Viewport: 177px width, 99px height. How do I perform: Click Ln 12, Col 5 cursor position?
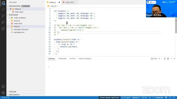[x=126, y=98]
